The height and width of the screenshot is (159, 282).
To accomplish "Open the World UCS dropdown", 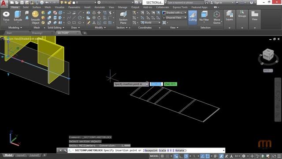I will tap(150, 23).
